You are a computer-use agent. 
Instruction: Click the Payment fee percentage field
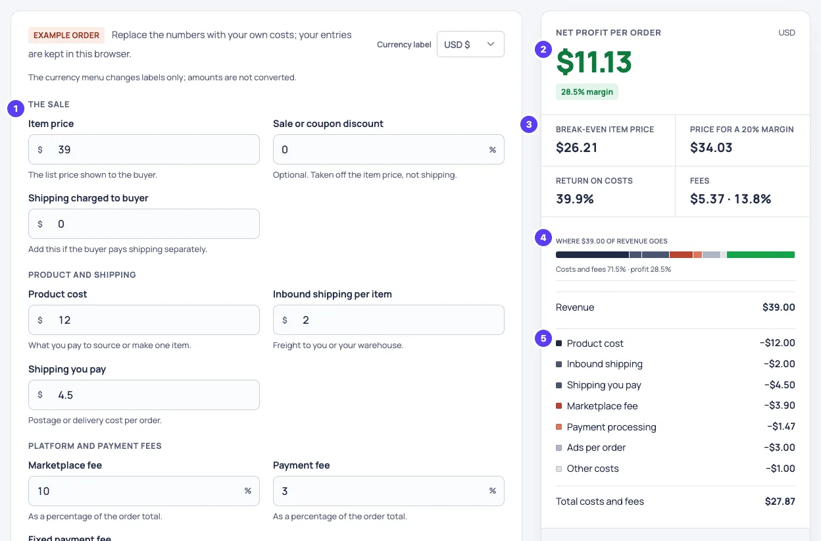click(x=389, y=491)
